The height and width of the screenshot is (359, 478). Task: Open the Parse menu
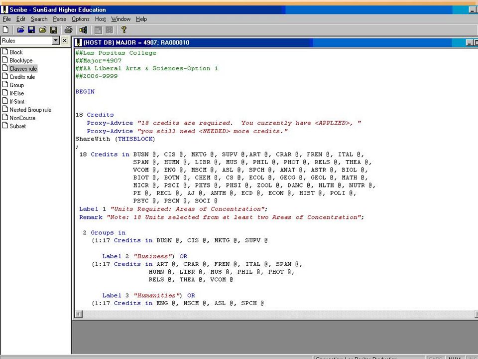click(x=59, y=19)
